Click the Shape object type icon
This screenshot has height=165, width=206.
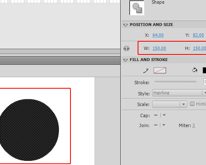click(x=137, y=7)
